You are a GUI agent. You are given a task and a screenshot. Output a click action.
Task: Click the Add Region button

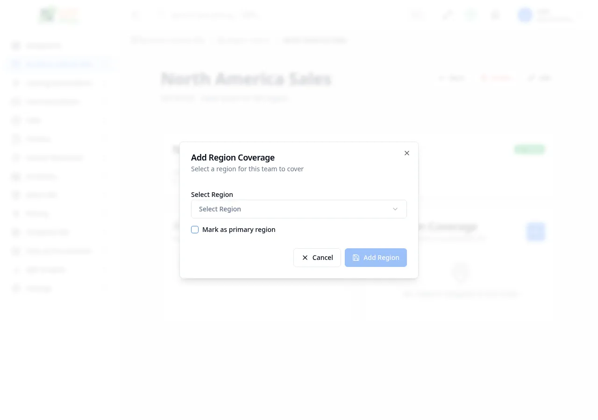[376, 258]
